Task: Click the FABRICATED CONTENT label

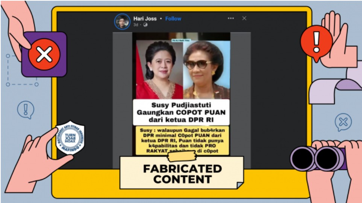Action: 182,173
